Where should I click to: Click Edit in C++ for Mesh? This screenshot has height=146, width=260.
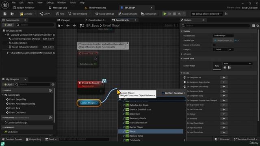(49, 47)
